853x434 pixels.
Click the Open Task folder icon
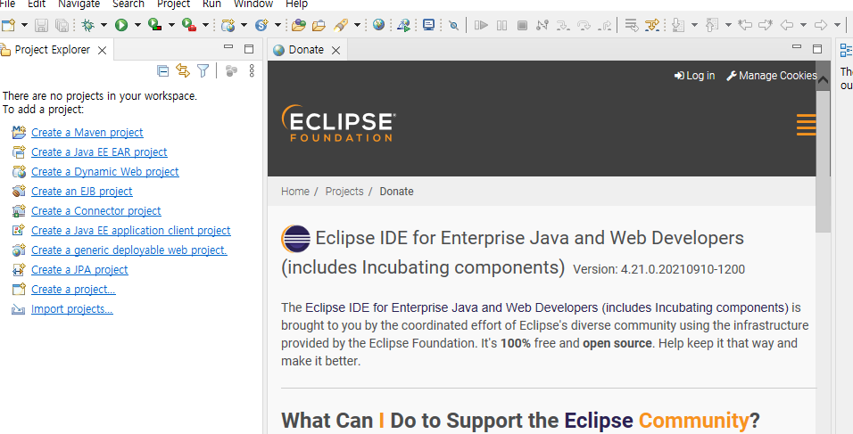(x=319, y=25)
